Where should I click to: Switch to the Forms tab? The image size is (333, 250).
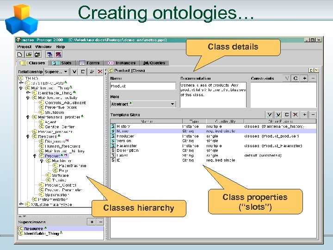coord(89,63)
